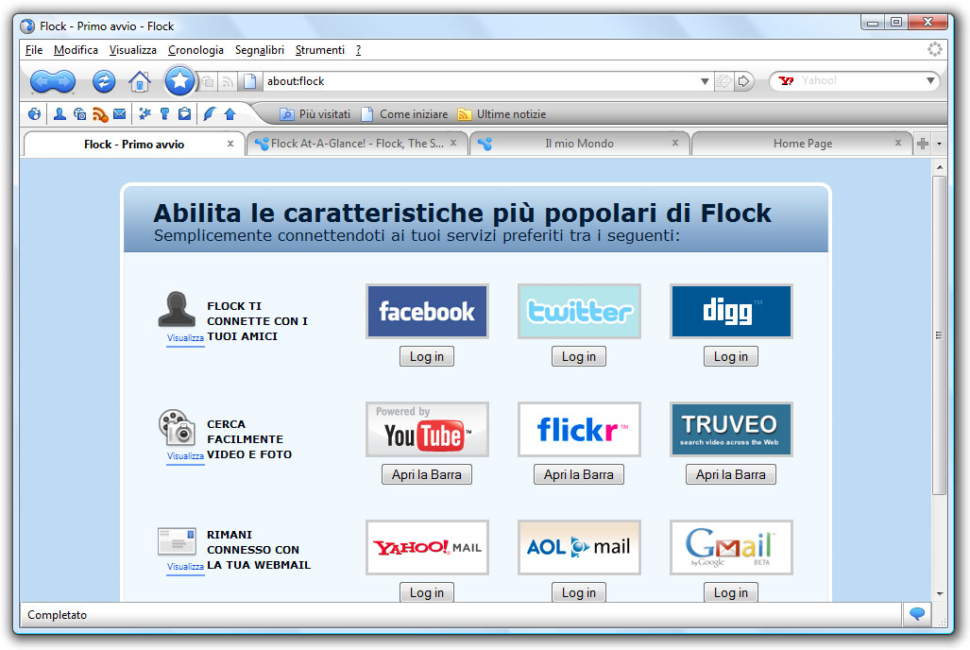Click the Facebook logo thumbnail
The image size is (970, 650).
click(x=427, y=312)
